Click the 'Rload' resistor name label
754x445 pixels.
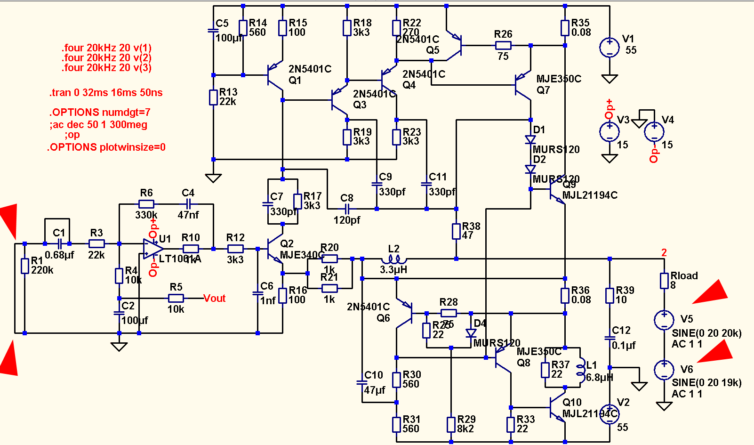pos(684,276)
